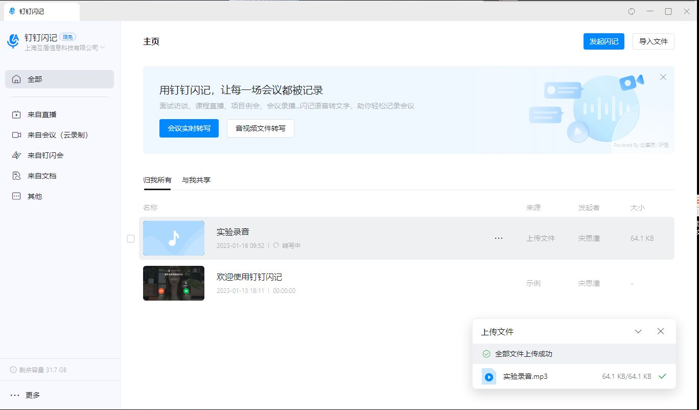The height and width of the screenshot is (410, 699).
Task: Click the window refresh icon in title bar
Action: click(x=632, y=11)
